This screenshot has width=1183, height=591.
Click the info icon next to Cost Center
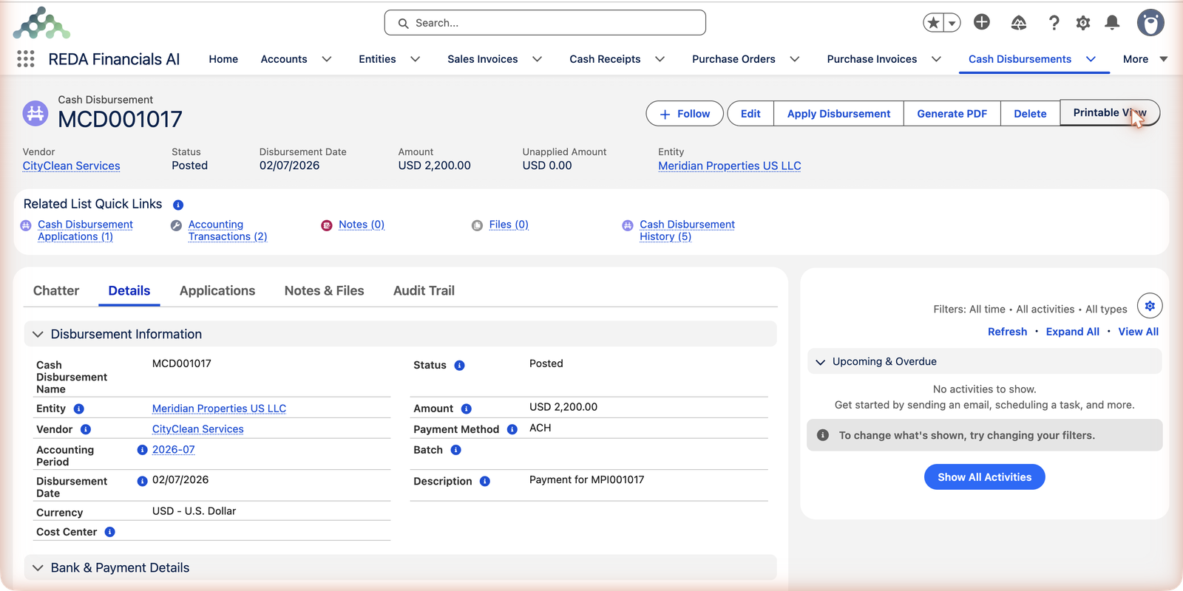click(x=109, y=532)
